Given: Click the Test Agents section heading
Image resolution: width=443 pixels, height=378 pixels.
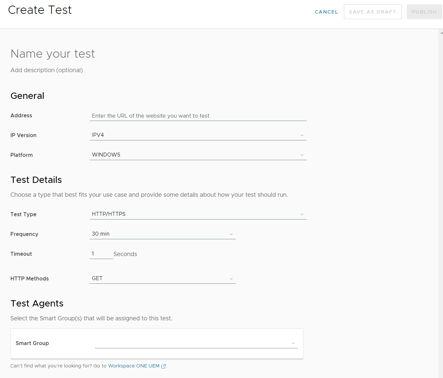Looking at the screenshot, I should tap(37, 304).
